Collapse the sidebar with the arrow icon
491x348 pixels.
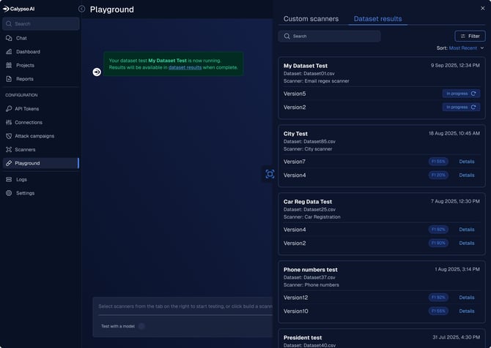[x=81, y=9]
